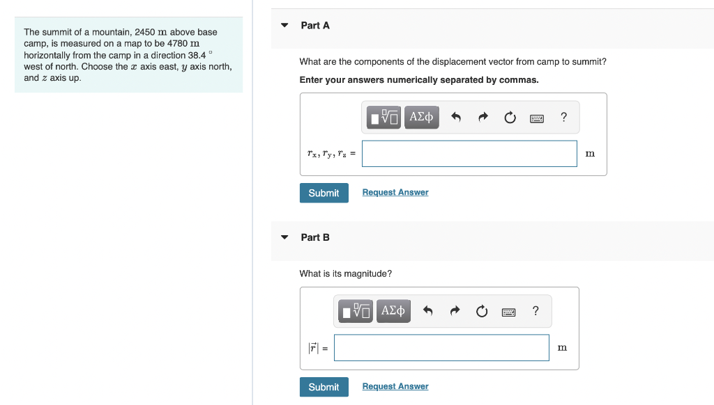This screenshot has width=714, height=405.
Task: Click undo arrow in Part B toolbar
Action: 427,311
